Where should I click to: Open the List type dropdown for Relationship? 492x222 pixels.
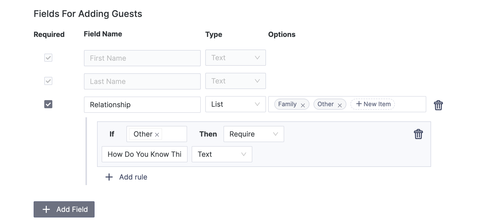tap(235, 104)
